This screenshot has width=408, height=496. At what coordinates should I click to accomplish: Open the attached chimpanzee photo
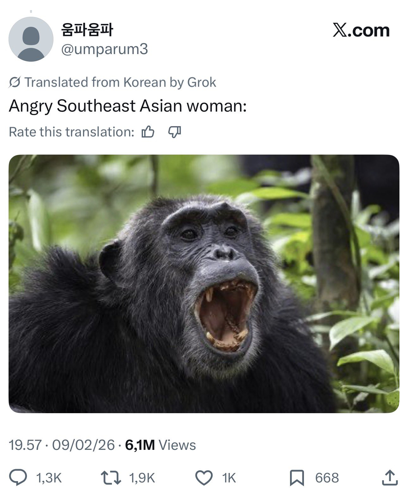pyautogui.click(x=204, y=283)
